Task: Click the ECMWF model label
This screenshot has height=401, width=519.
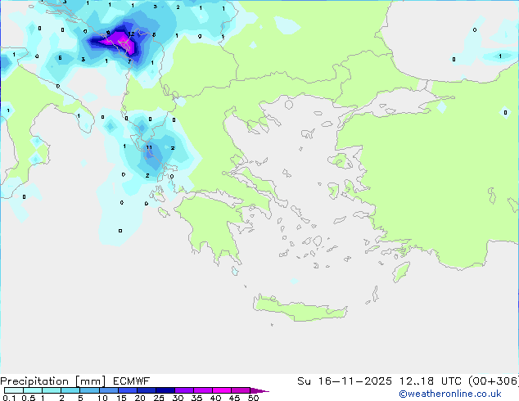Action: click(x=132, y=381)
